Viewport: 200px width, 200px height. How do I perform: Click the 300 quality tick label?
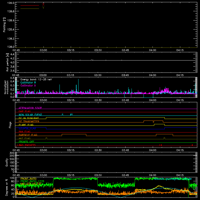pyautogui.click(x=12, y=153)
